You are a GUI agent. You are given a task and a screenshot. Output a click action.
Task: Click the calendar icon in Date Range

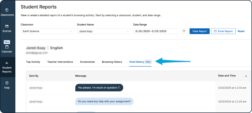(184, 31)
